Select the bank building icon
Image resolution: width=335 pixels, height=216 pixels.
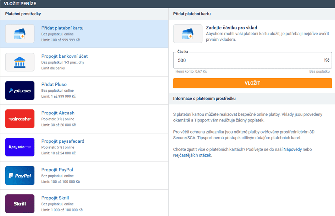20,62
